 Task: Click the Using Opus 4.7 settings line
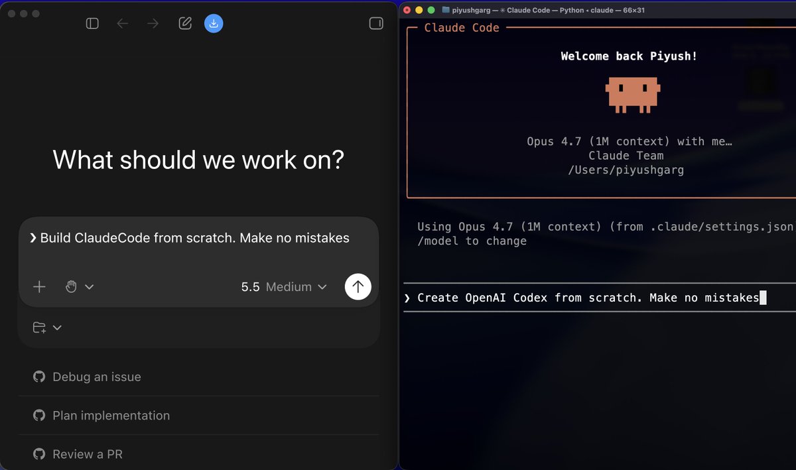pyautogui.click(x=605, y=227)
